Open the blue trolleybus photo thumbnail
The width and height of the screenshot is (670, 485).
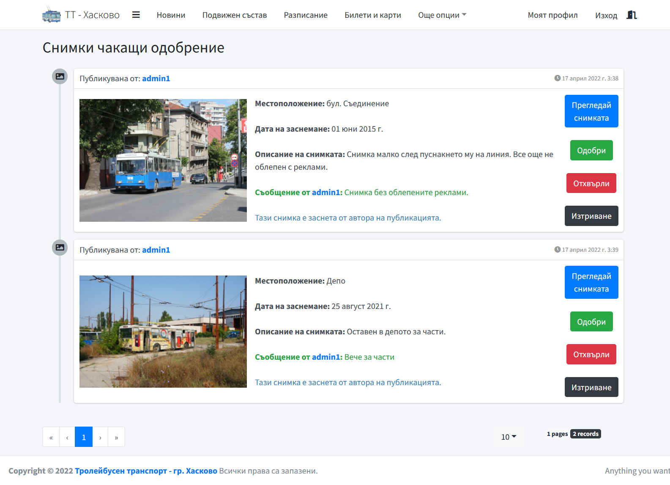pos(163,160)
